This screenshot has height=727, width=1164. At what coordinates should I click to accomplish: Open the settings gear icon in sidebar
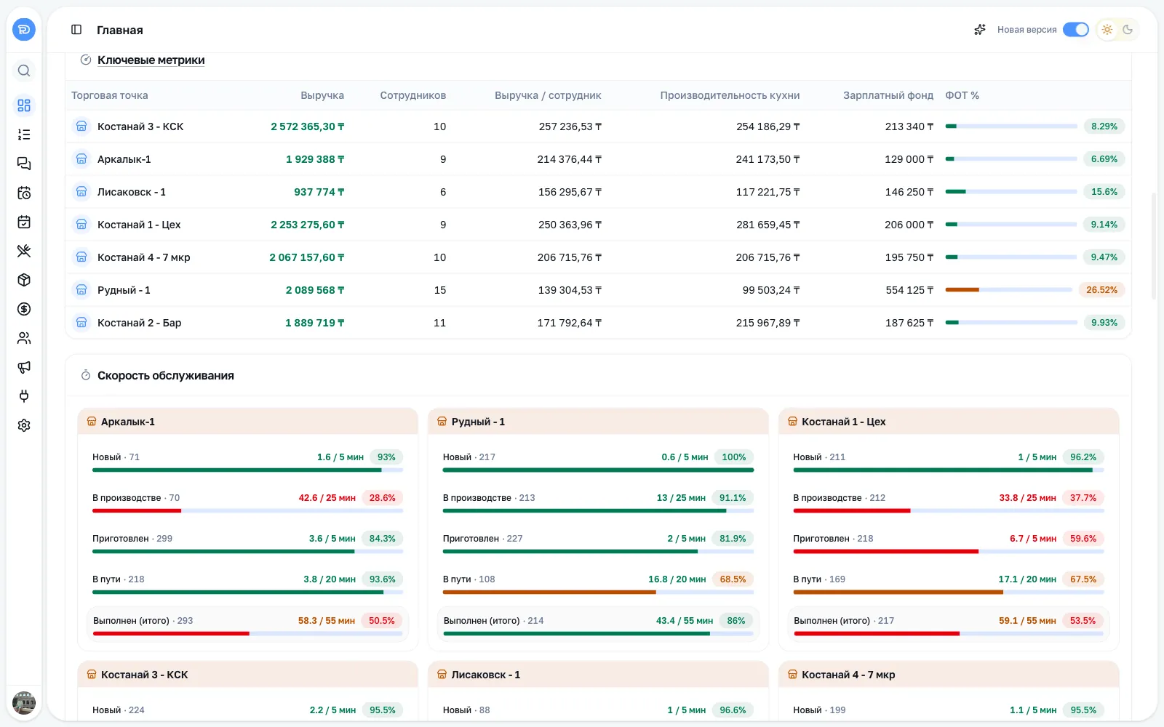(24, 425)
